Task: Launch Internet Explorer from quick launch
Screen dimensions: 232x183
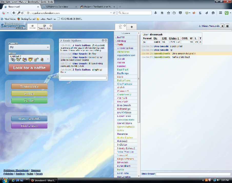Action: [x=13, y=180]
